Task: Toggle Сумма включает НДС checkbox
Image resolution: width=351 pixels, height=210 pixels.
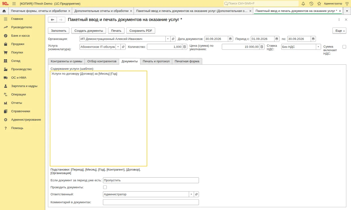Action: click(x=344, y=47)
